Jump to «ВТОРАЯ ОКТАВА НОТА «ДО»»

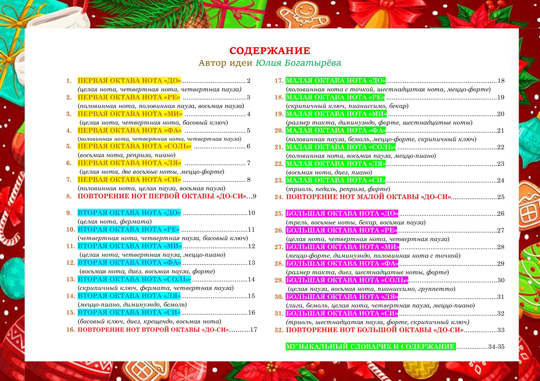click(129, 213)
